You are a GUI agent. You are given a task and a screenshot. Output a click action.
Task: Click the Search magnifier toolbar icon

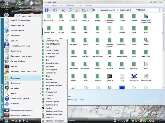(70, 10)
